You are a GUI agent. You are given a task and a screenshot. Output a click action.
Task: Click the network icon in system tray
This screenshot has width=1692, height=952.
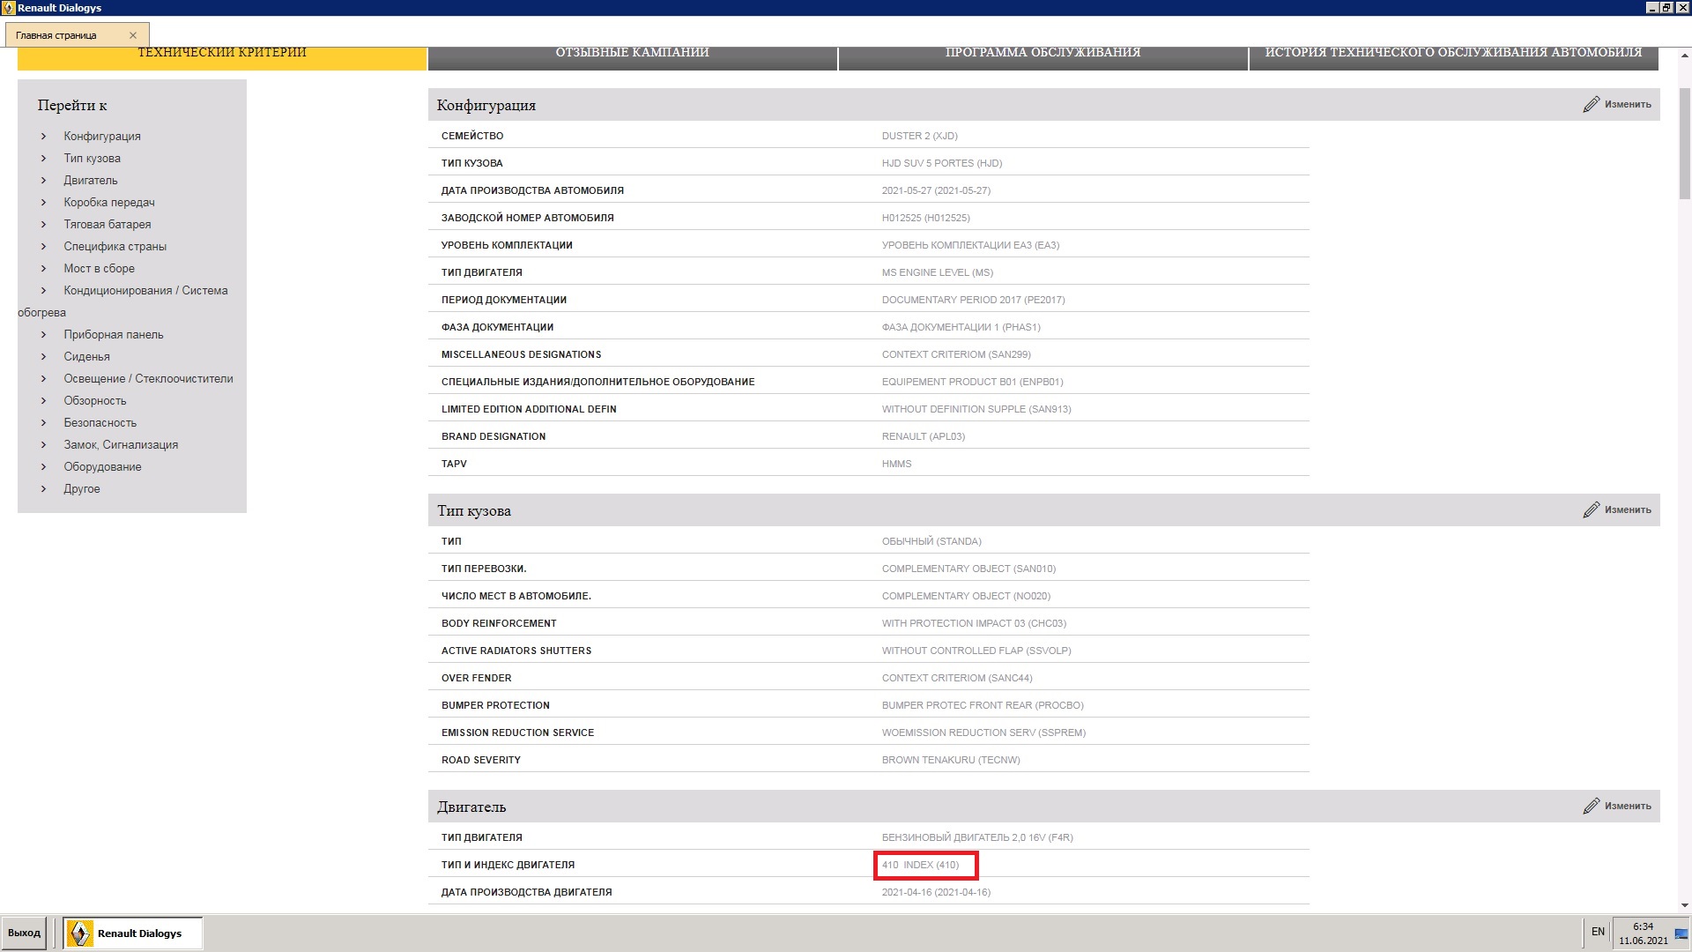1681,933
